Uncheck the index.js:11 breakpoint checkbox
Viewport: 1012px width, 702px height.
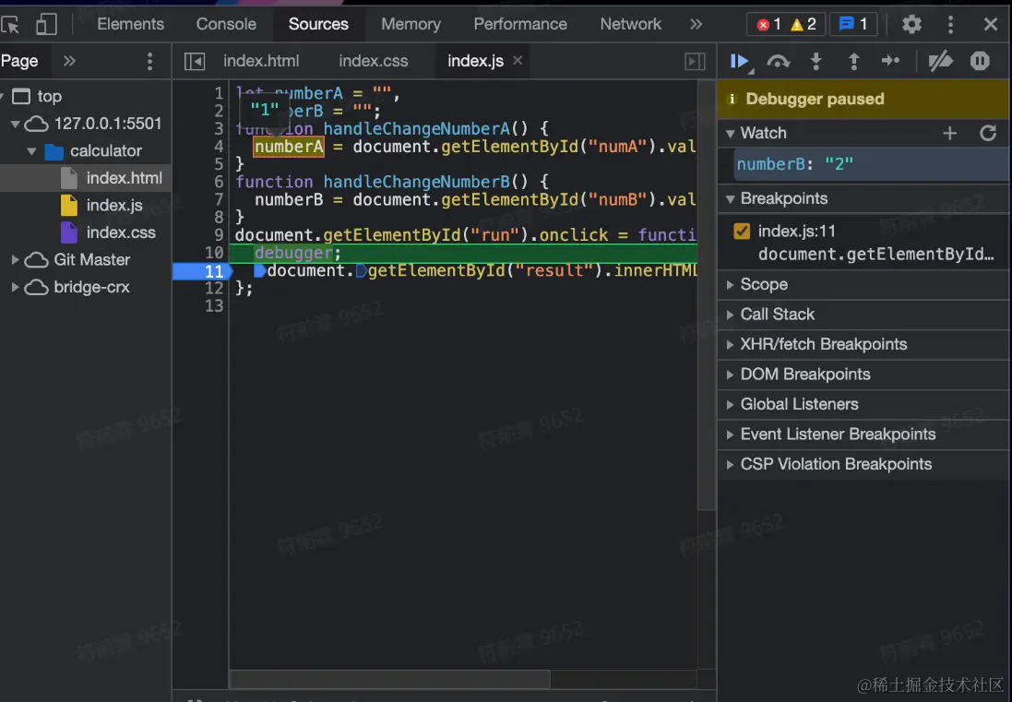[x=742, y=231]
